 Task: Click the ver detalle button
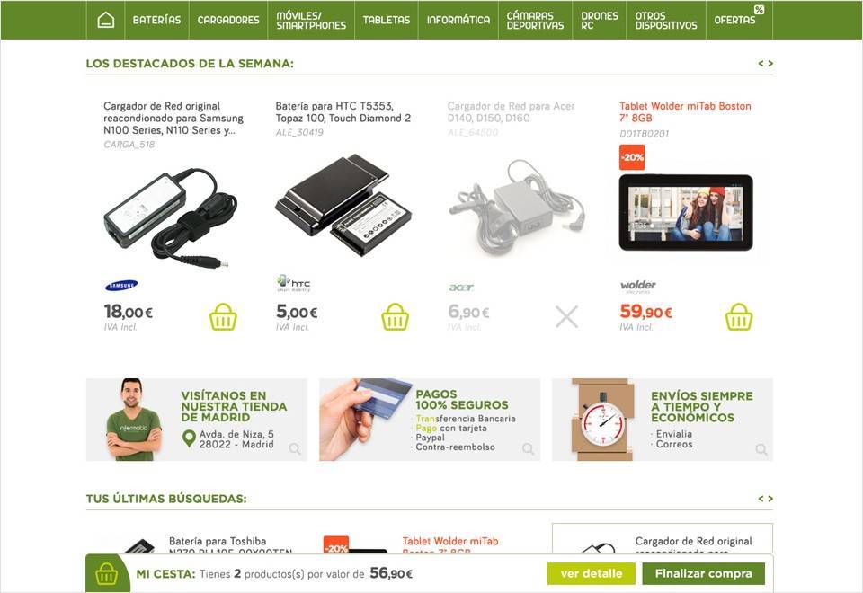point(592,574)
